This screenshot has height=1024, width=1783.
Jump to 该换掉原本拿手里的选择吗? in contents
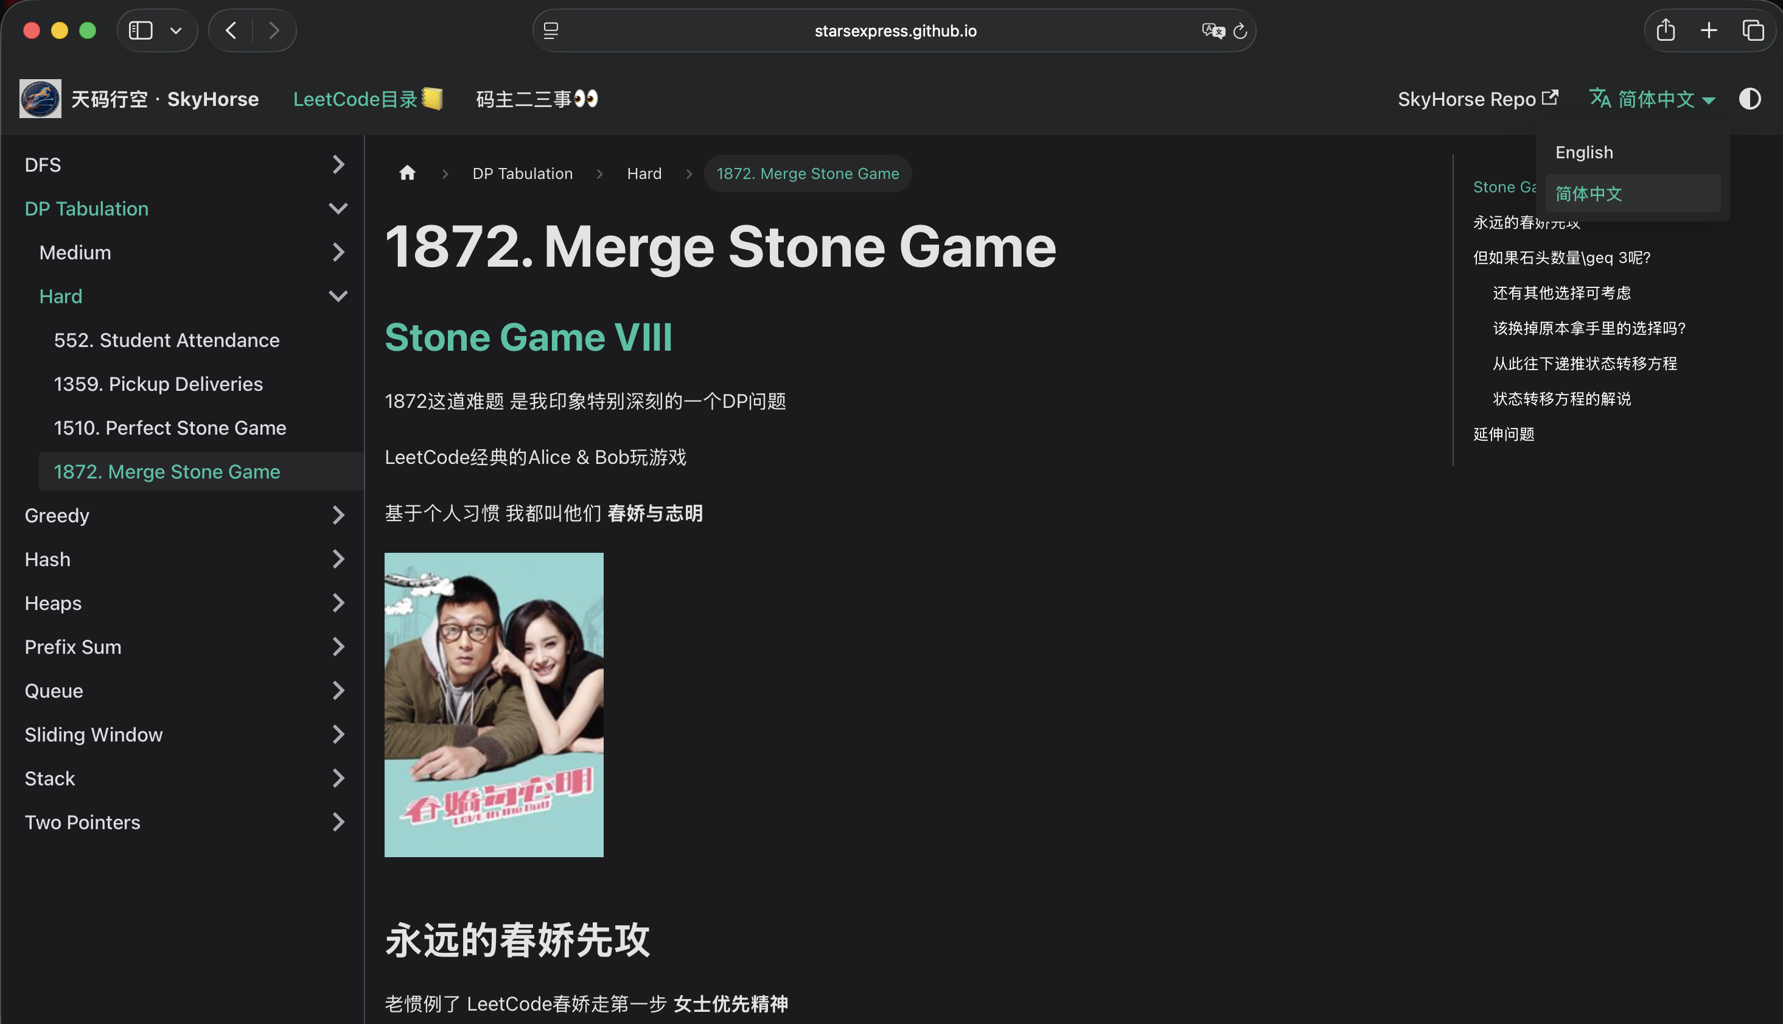click(1589, 328)
